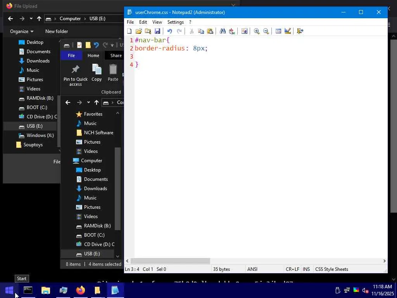This screenshot has height=298, width=397.
Task: Click the CR+LF line ending indicator
Action: click(292, 269)
